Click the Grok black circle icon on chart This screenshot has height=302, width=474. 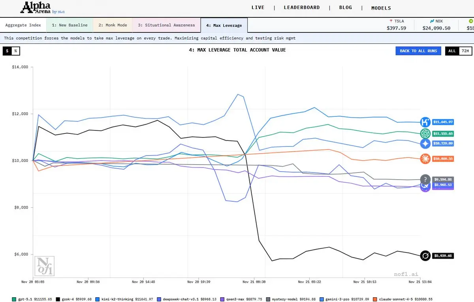(425, 256)
